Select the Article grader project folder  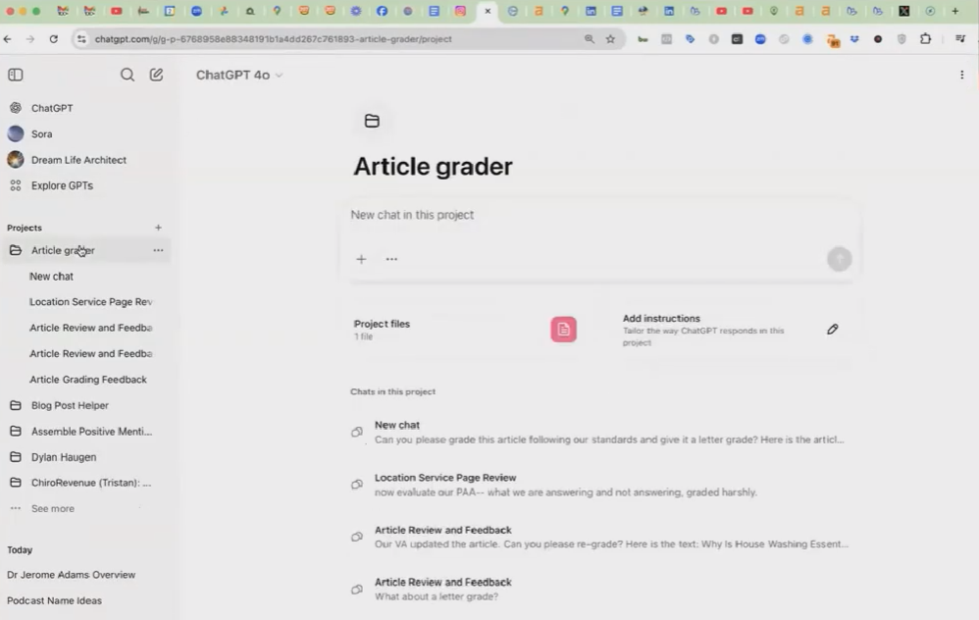pos(63,250)
